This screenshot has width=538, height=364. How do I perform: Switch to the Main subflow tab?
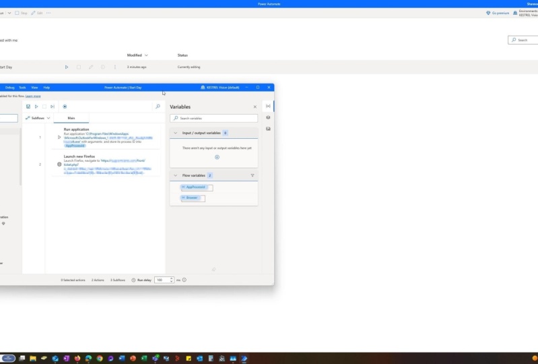pos(71,118)
